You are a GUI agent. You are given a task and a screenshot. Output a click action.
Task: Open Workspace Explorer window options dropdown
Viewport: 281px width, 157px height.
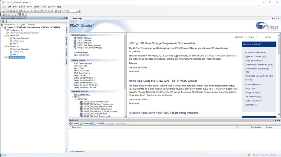point(62,18)
